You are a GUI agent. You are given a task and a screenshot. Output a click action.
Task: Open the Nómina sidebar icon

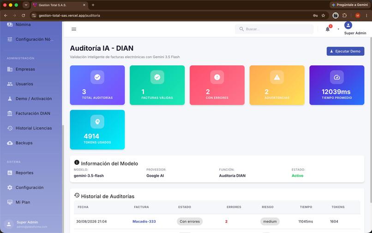click(10, 24)
